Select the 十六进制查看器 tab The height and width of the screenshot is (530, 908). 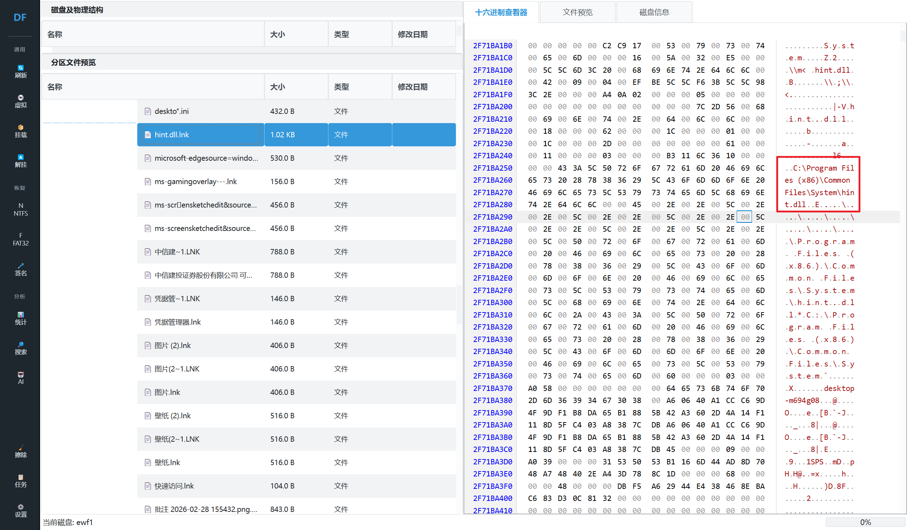[x=501, y=12]
